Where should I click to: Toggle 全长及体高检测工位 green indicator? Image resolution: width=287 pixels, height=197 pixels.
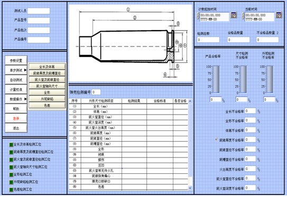[11, 145]
